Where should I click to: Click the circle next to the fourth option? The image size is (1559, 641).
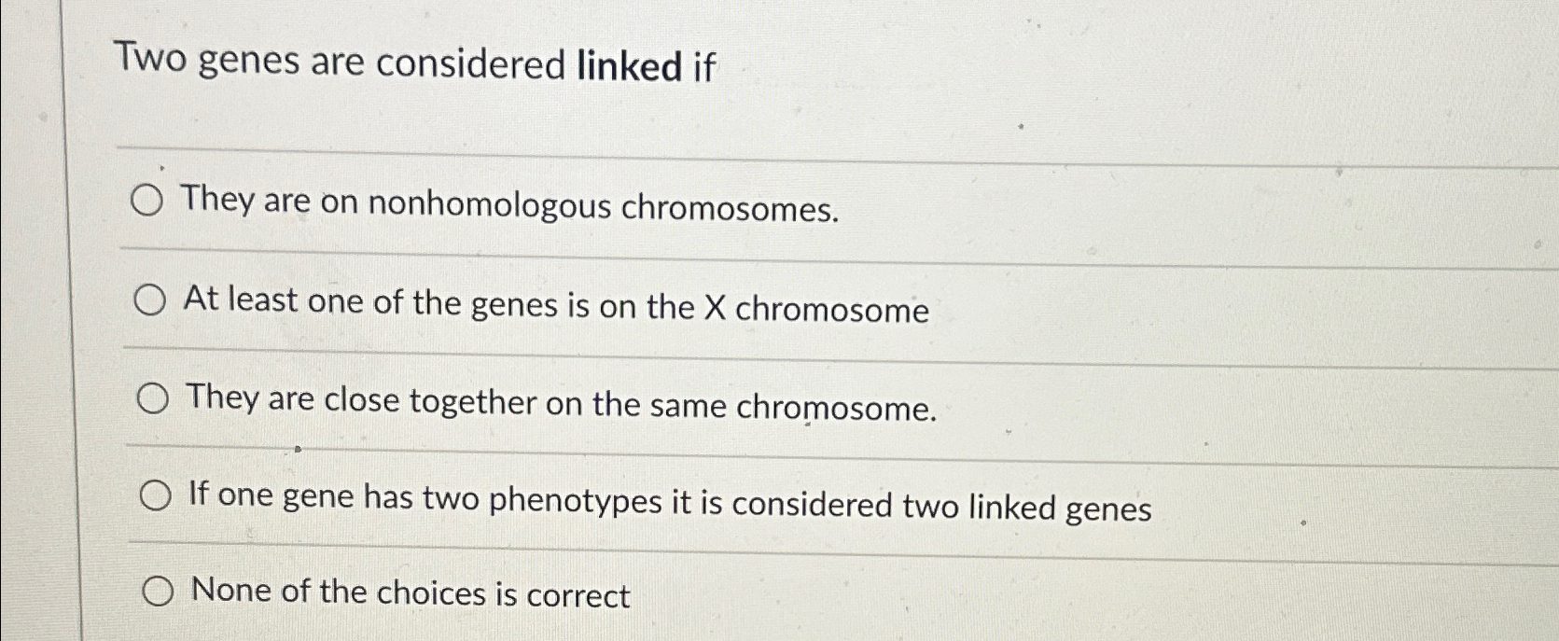(155, 497)
